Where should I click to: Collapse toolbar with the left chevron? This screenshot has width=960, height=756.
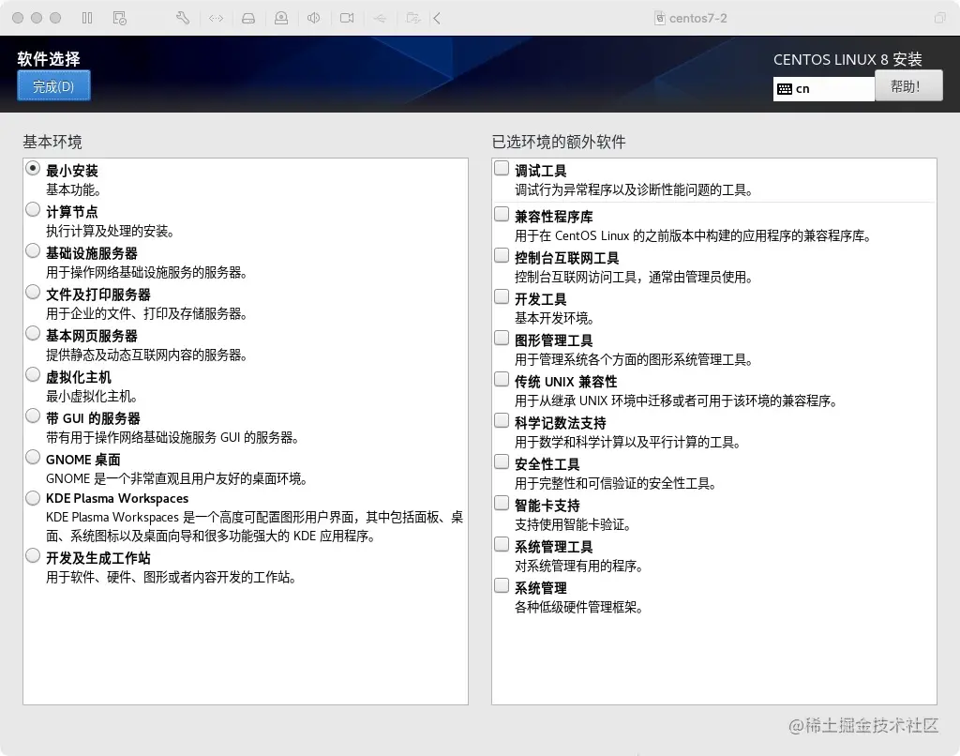coord(437,19)
